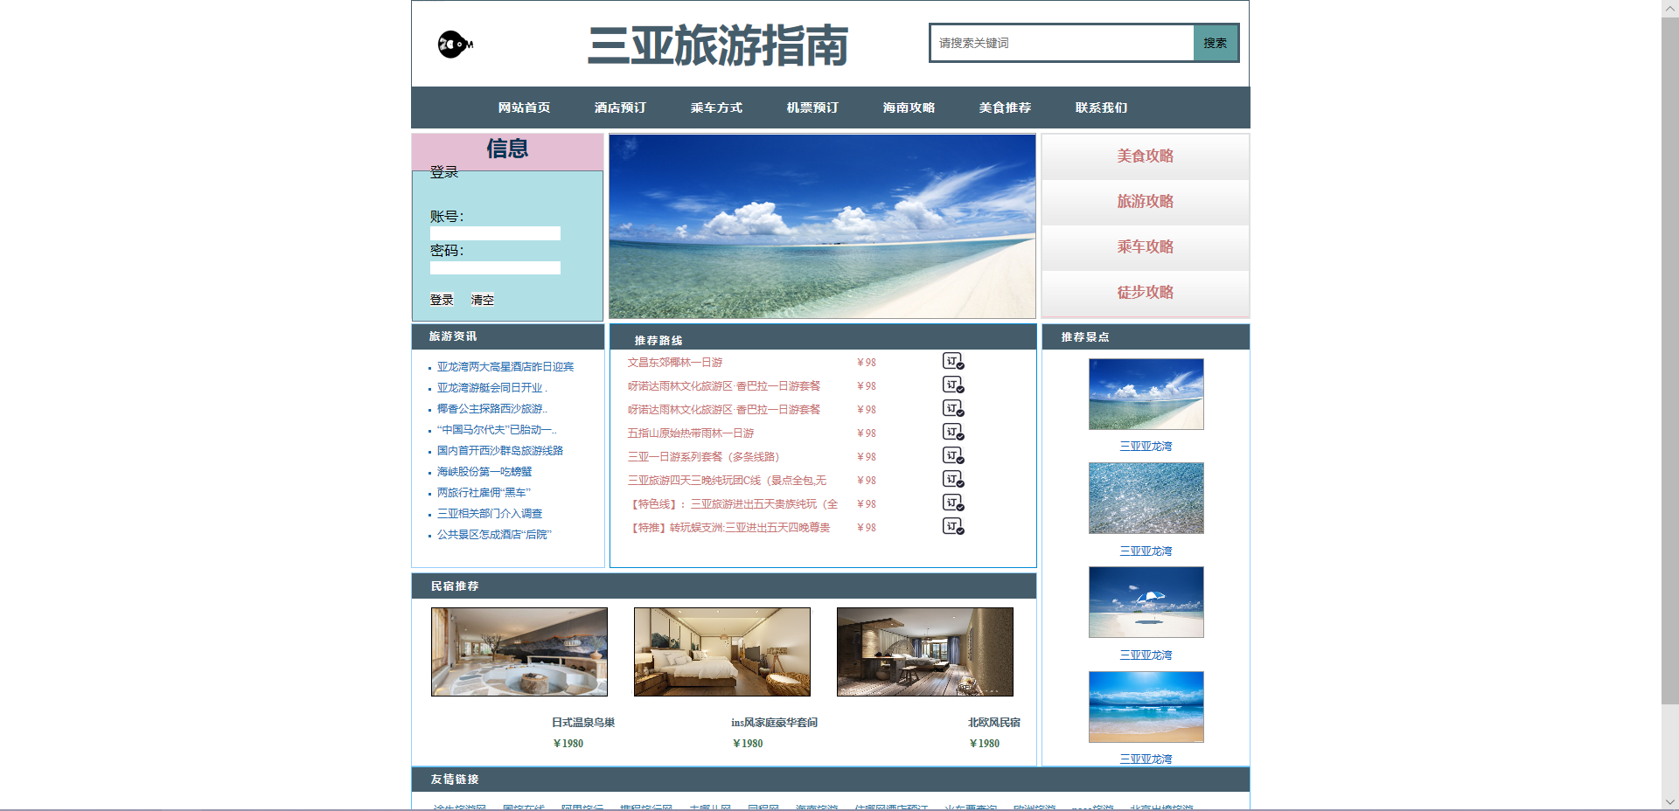Viewport: 1679px width, 811px height.
Task: Click booking icon for 【特色线】route
Action: 952,503
